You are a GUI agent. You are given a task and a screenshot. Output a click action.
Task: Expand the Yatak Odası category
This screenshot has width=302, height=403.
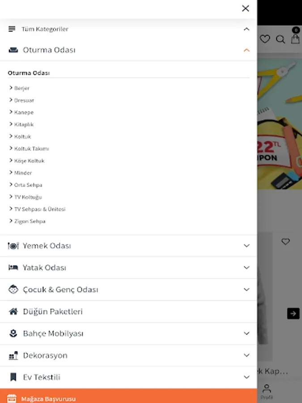click(247, 268)
